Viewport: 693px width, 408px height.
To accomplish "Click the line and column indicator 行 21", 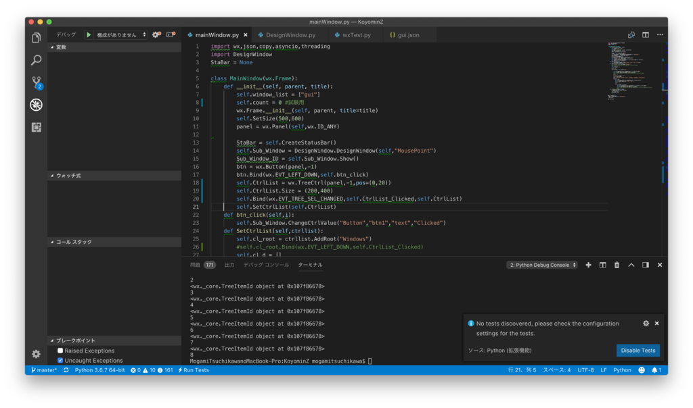I will pos(522,370).
